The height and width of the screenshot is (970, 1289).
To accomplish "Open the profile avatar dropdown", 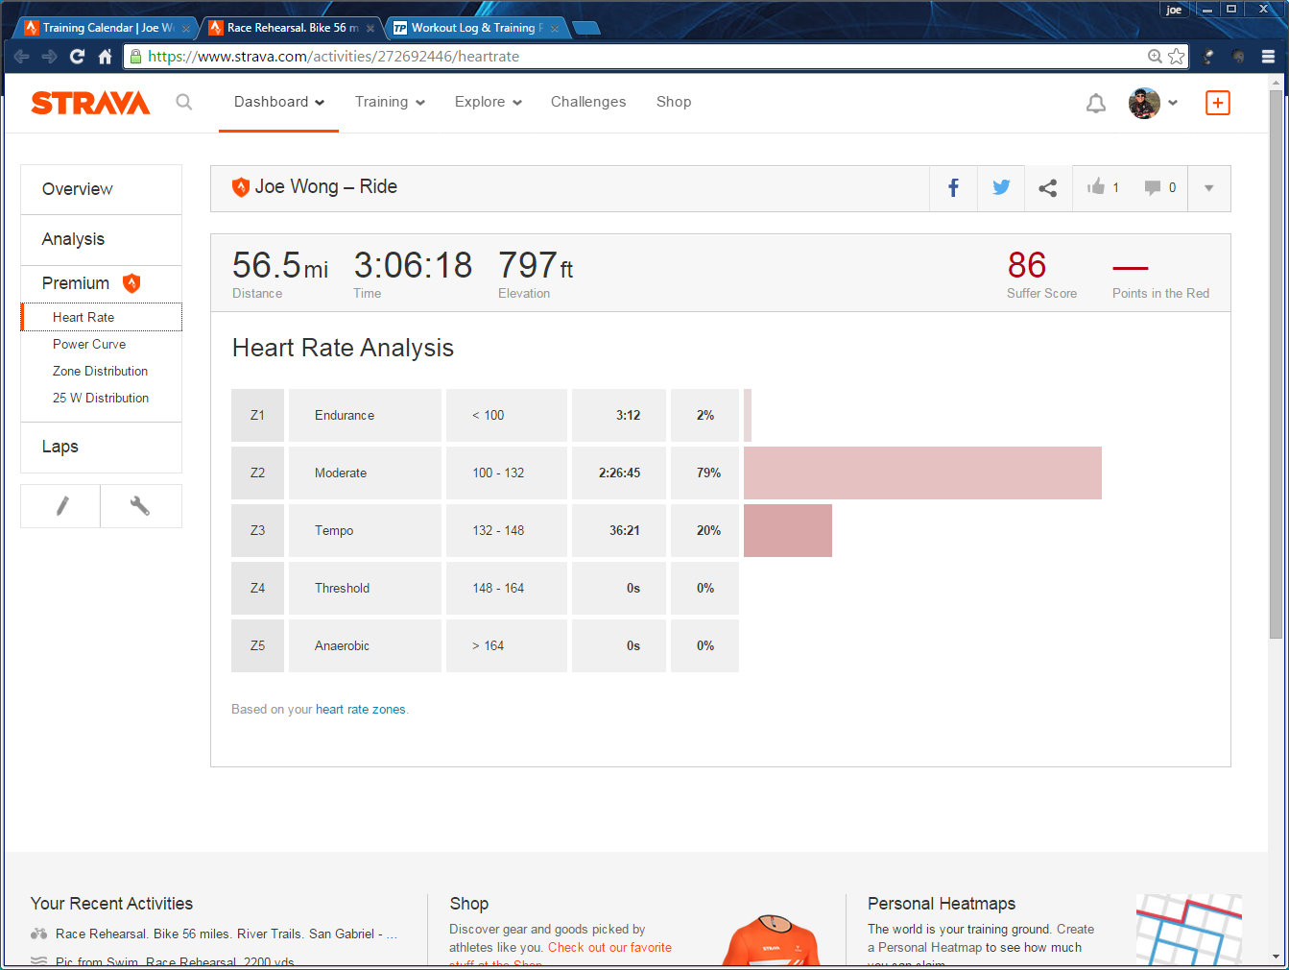I will 1152,103.
